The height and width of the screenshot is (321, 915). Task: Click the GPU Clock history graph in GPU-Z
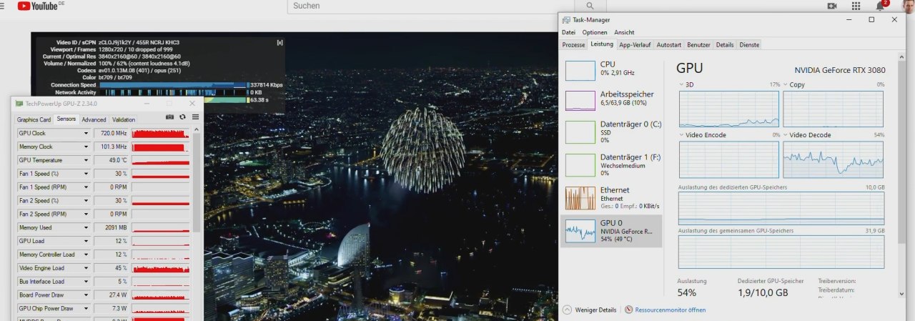click(161, 133)
